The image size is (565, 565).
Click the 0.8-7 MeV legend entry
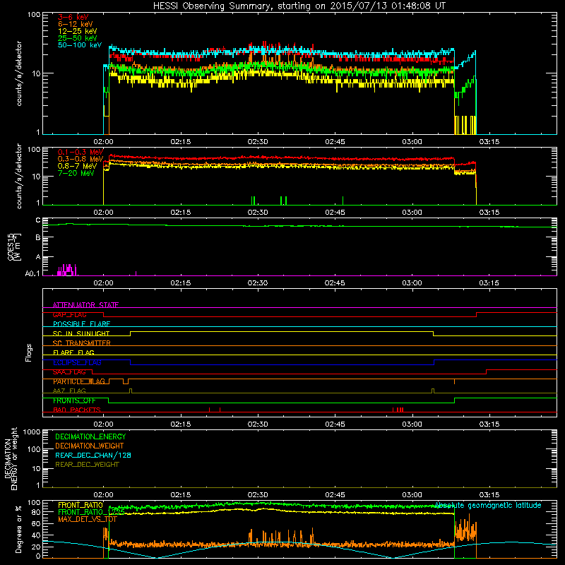[x=77, y=166]
